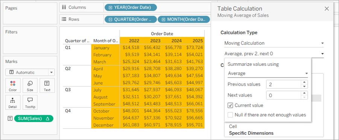Increase the Previous values stepper
This screenshot has height=140, width=339.
pos(304,82)
